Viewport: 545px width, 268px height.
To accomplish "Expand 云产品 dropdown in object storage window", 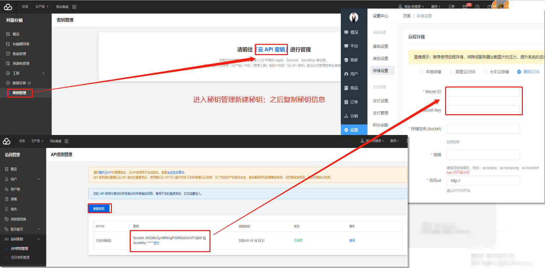I will 42,7.
